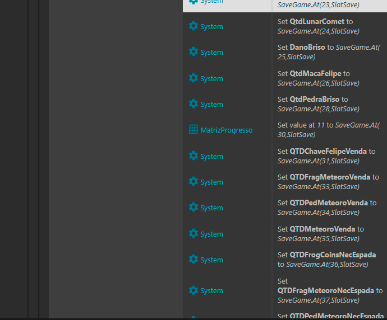Viewport: 387px width, 320px height.
Task: Click the MatrizProgresso array grid icon
Action: [193, 129]
